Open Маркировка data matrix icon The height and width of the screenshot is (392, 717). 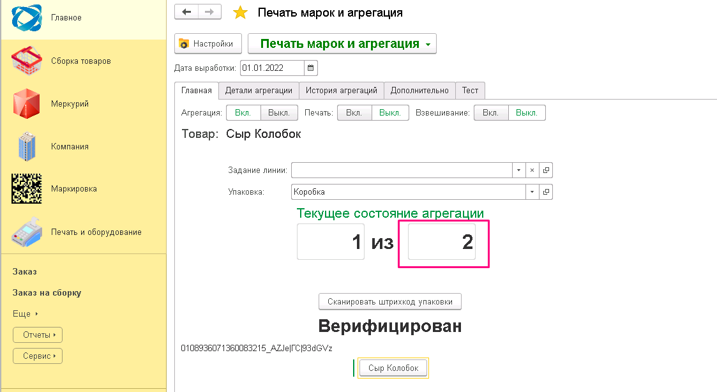[26, 190]
